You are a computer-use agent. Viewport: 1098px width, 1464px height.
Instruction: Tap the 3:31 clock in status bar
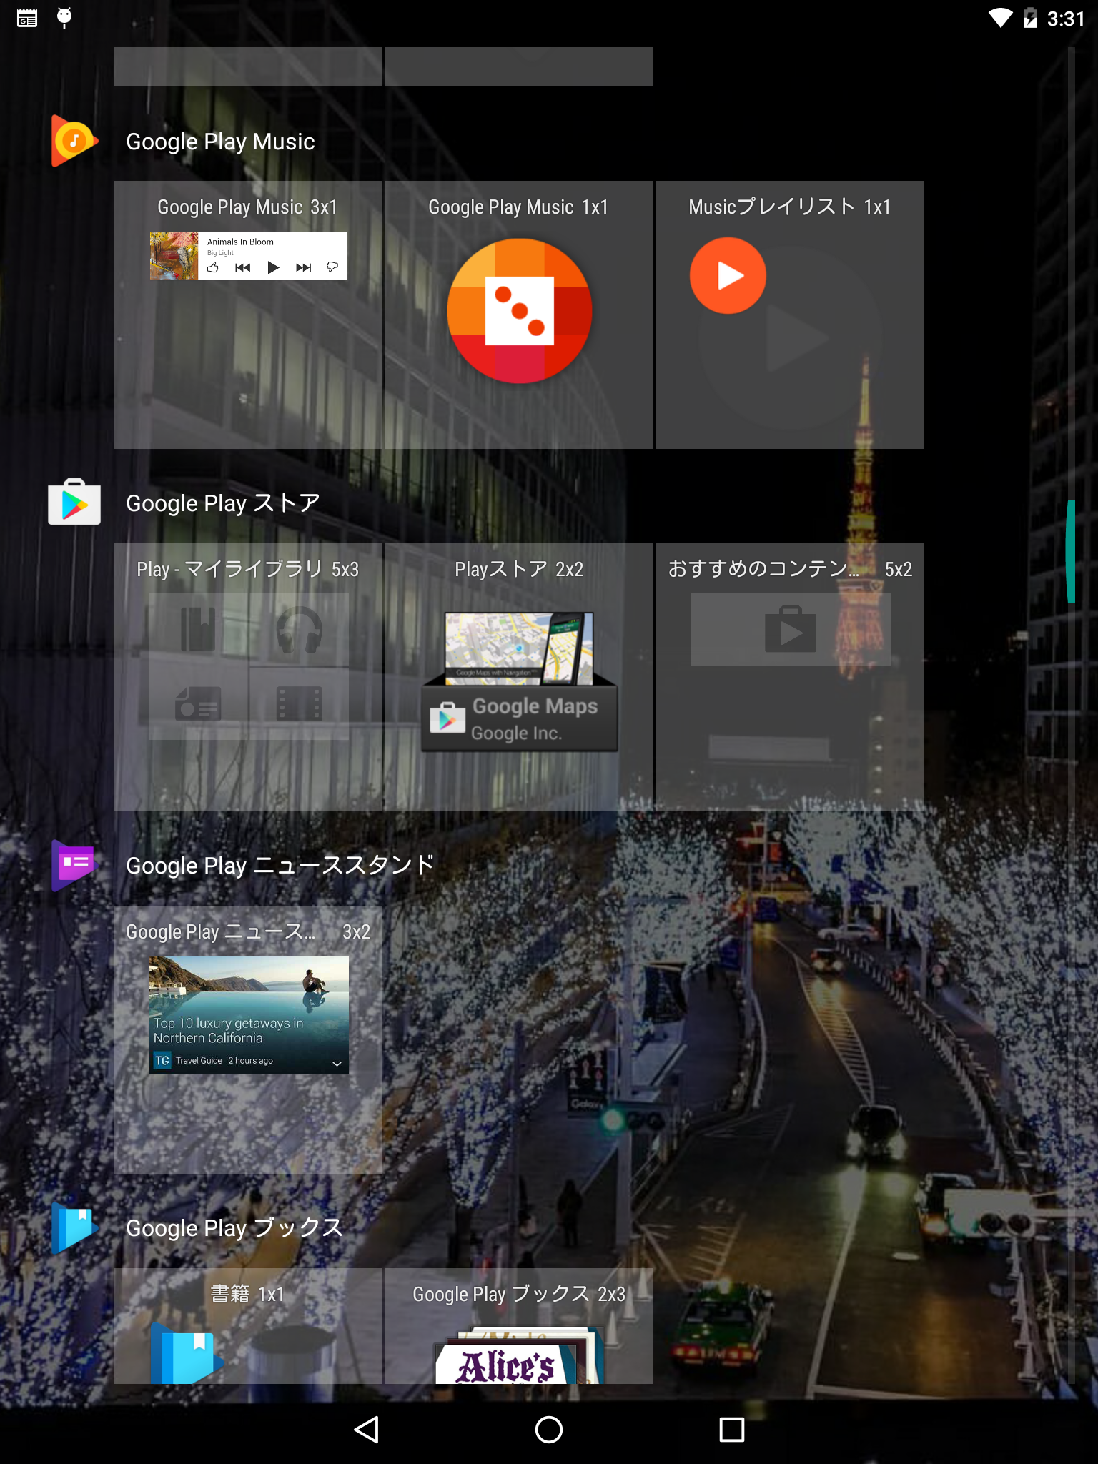(x=1066, y=19)
